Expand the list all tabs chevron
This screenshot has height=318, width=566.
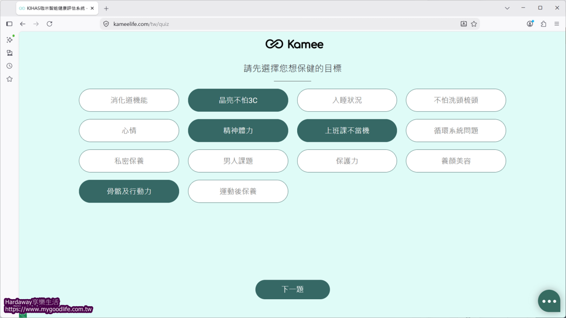pos(507,8)
